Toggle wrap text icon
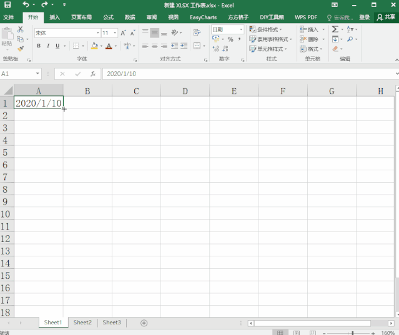The width and height of the screenshot is (399, 335). [197, 32]
